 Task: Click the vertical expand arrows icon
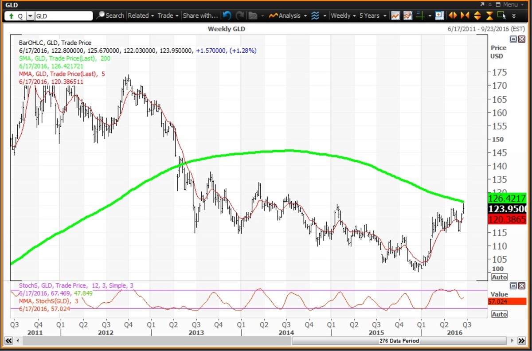[477, 16]
